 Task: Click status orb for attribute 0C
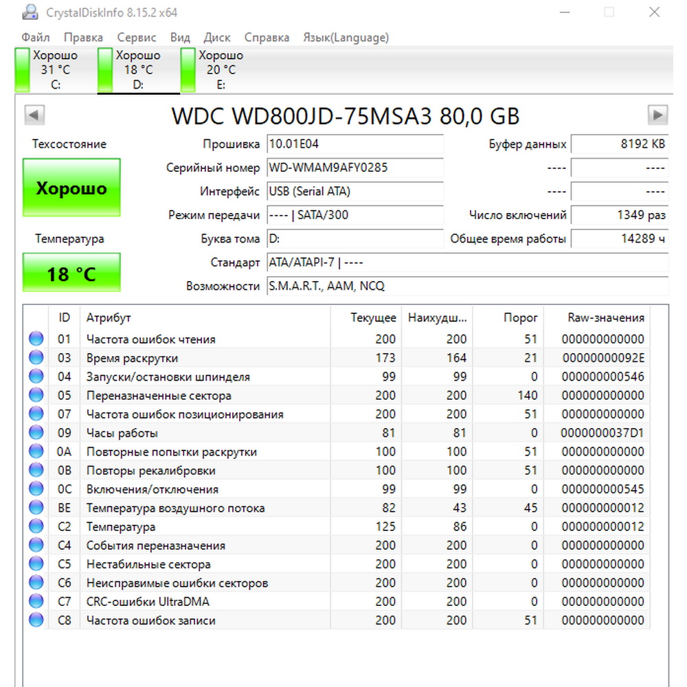click(36, 488)
